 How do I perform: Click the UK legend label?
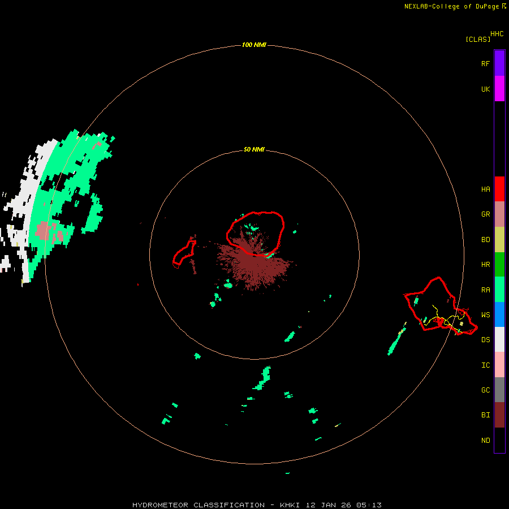(485, 89)
